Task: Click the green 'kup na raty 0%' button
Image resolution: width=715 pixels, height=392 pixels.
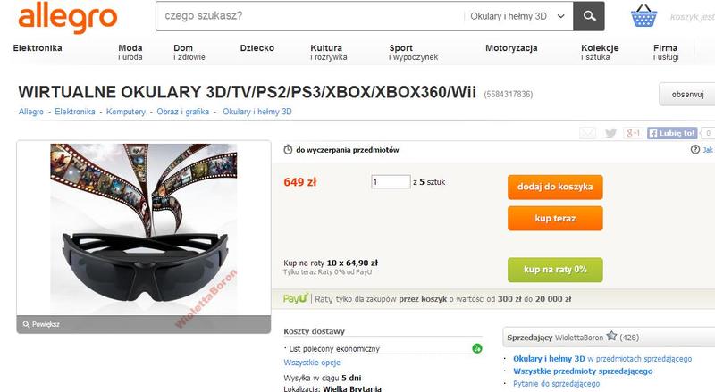Action: 555,270
